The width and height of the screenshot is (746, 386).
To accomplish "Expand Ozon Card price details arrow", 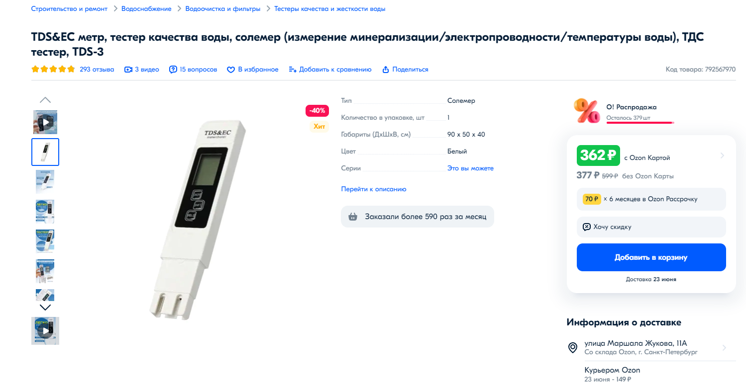I will (x=722, y=155).
